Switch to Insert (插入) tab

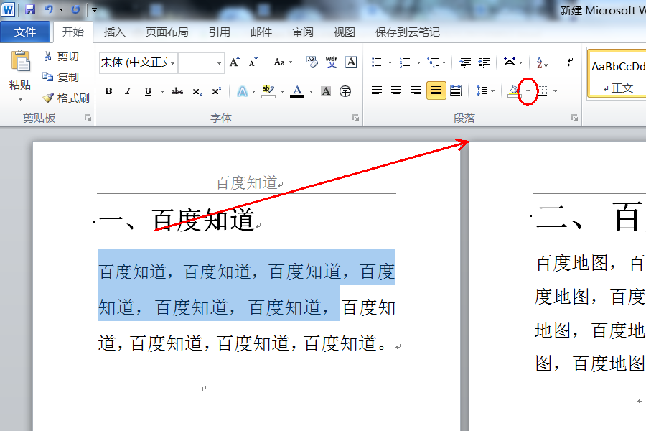[115, 32]
